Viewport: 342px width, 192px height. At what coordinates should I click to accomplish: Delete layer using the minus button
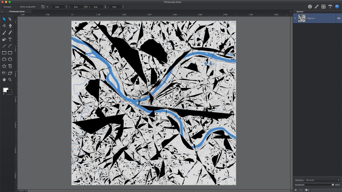301,190
